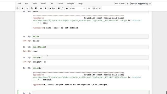The height and width of the screenshot is (94, 167).
Task: Click the nbdiff button
Action: 97,8
